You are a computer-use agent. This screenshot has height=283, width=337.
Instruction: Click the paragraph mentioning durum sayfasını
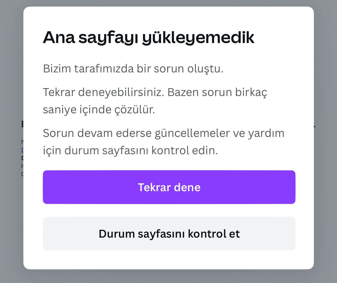pyautogui.click(x=164, y=142)
